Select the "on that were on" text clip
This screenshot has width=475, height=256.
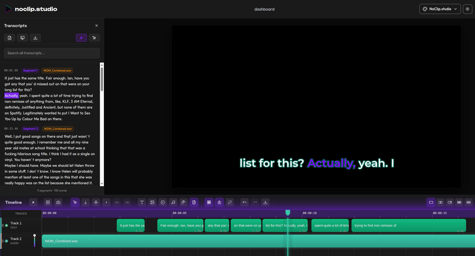246,225
